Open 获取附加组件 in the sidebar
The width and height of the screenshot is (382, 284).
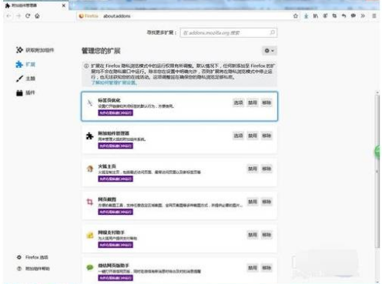[x=35, y=50]
